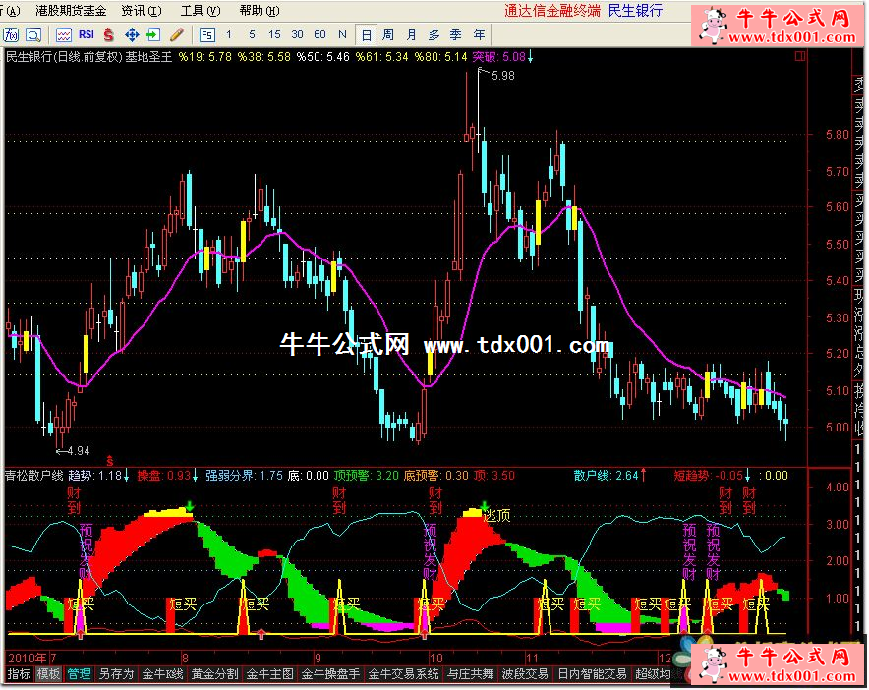Screen dimensions: 869x690
Task: Click the 5.80 price axis label
Action: (x=837, y=135)
